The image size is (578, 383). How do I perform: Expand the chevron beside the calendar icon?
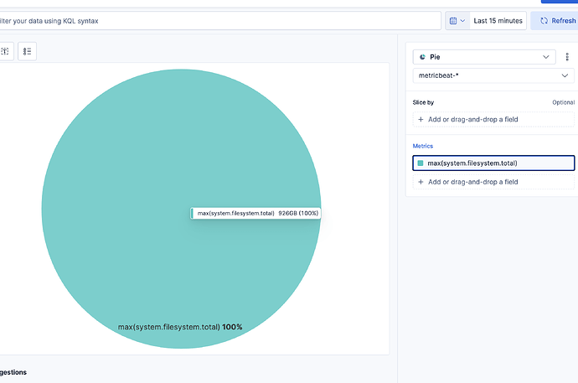click(462, 21)
